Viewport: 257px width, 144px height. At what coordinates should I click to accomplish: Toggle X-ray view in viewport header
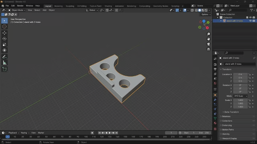(192, 10)
